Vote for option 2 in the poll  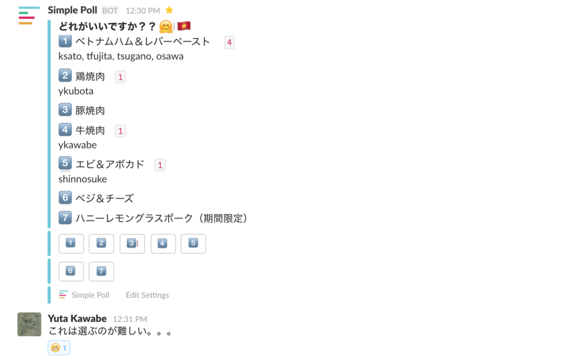(x=101, y=244)
